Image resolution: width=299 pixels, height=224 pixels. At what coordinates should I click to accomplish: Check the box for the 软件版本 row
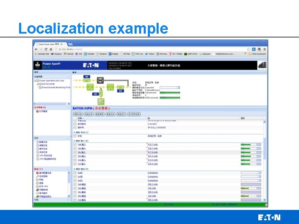pyautogui.click(x=75, y=124)
